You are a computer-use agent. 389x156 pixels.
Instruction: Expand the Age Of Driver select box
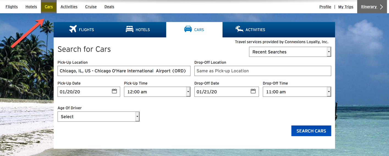pos(98,116)
